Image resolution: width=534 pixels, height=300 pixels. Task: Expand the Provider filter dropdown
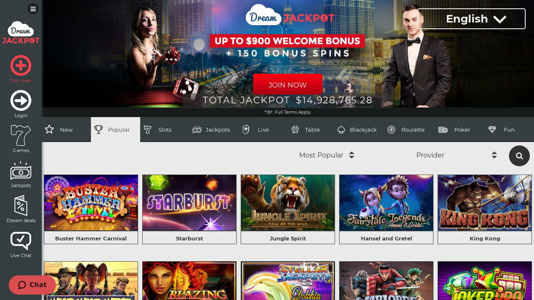coord(456,155)
